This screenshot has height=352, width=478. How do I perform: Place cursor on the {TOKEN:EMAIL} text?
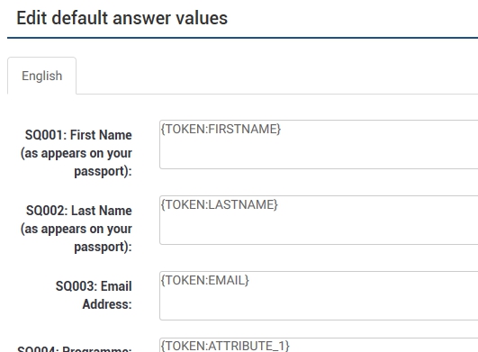pyautogui.click(x=205, y=280)
